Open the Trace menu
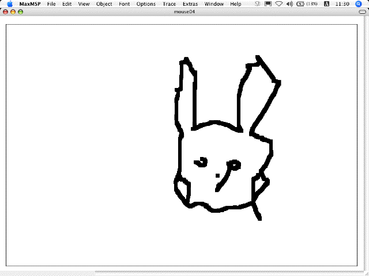The width and height of the screenshot is (369, 276). 169,4
